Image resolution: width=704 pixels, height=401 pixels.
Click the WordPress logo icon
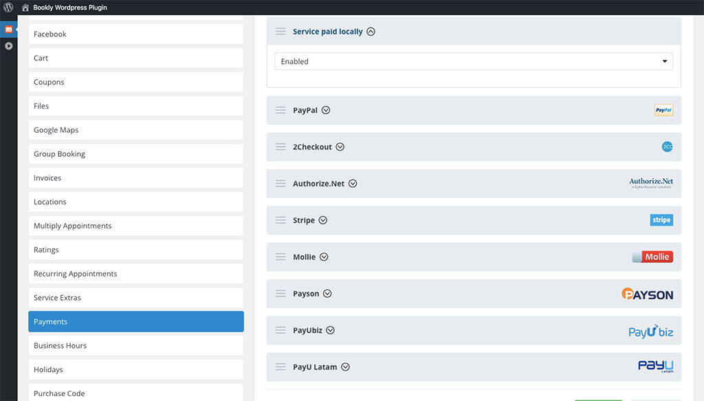tap(8, 7)
